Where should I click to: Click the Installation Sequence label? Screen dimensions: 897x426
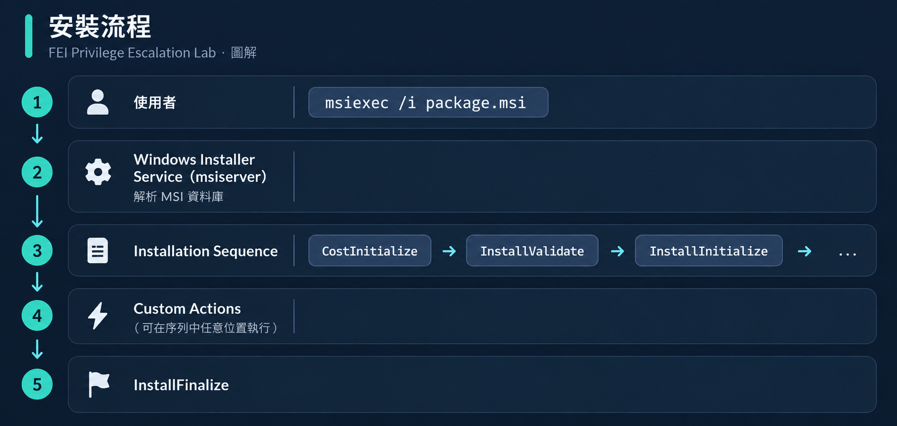tap(206, 251)
